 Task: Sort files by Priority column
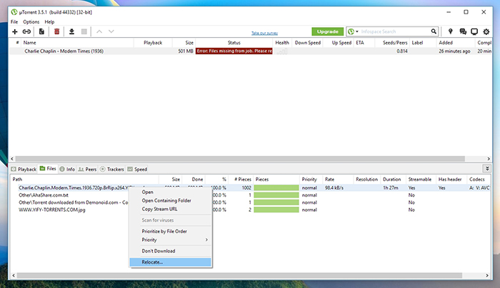point(309,180)
